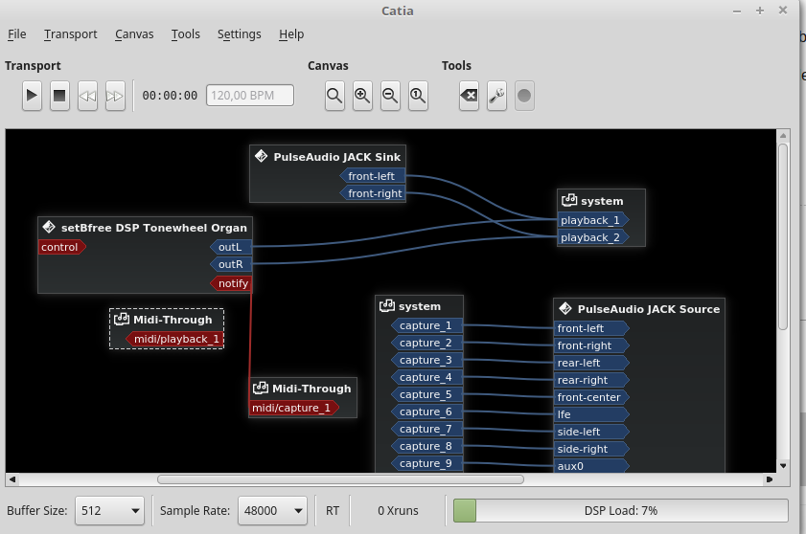Select the aux0 PulseAudio Source port
Image resolution: width=806 pixels, height=534 pixels.
tap(591, 466)
